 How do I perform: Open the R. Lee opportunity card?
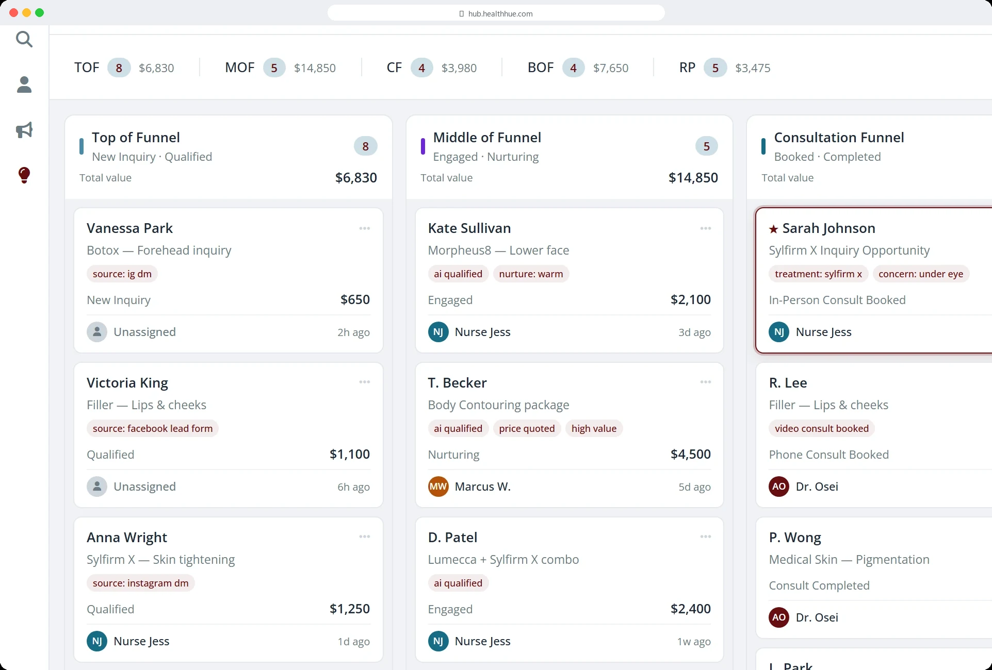tap(874, 435)
